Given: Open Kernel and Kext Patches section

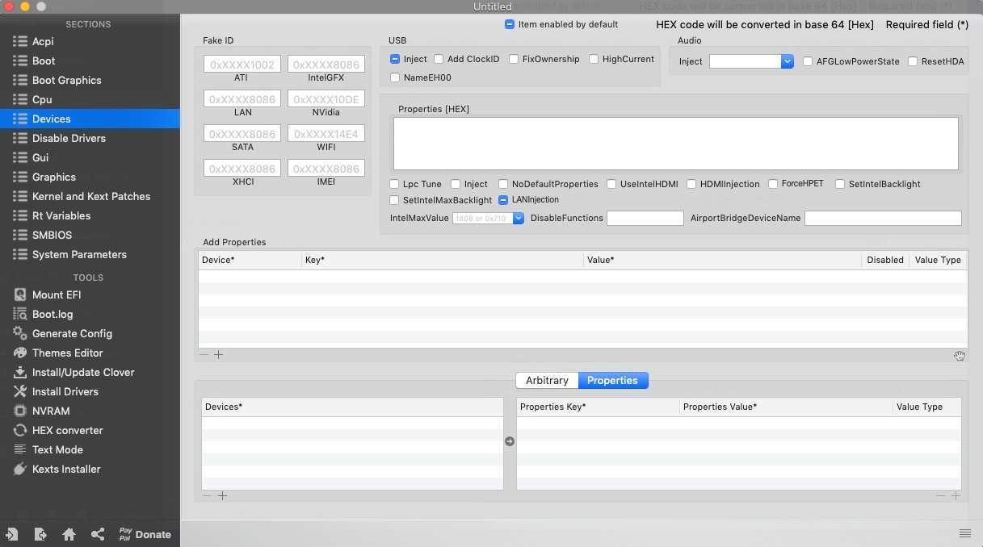Looking at the screenshot, I should (90, 196).
